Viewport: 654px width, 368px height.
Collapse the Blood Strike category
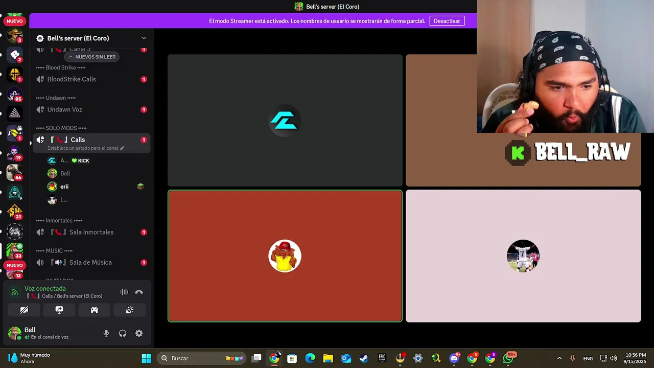60,67
